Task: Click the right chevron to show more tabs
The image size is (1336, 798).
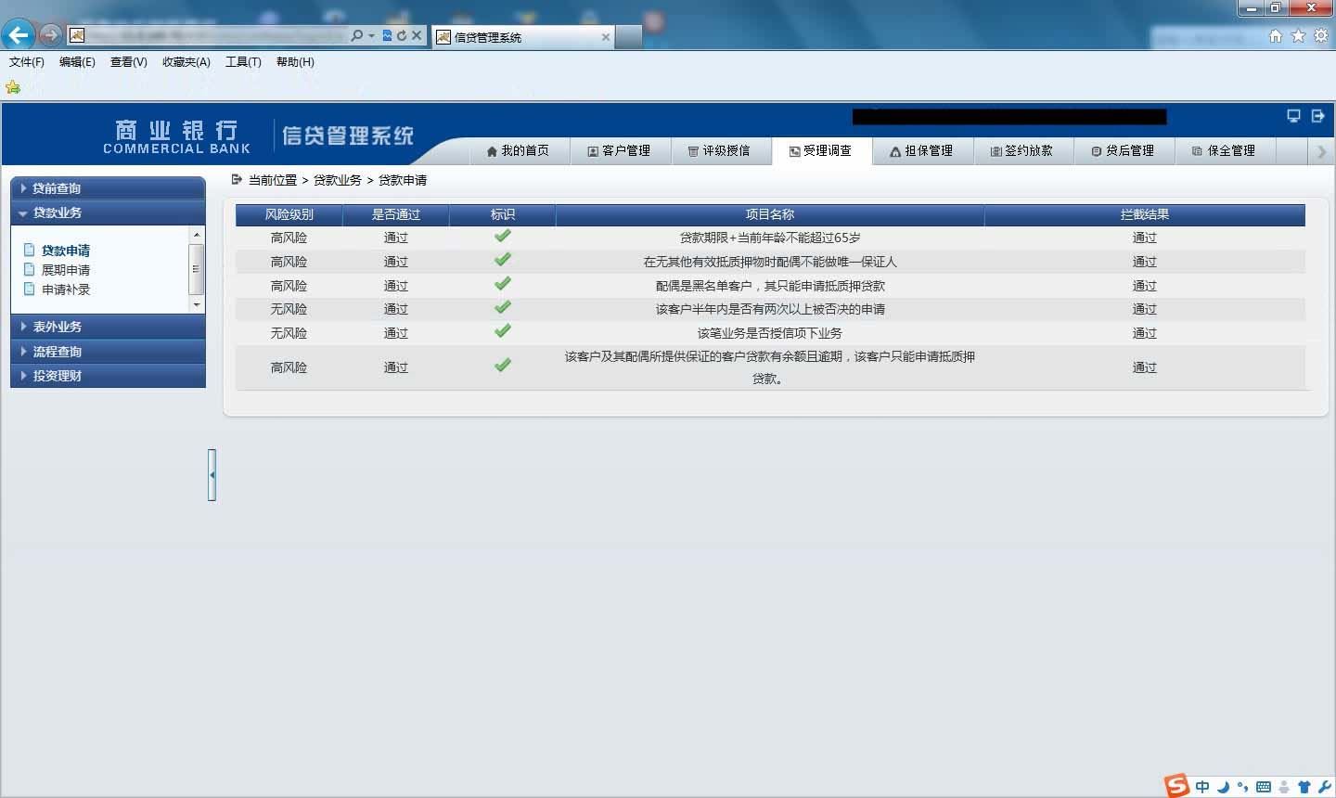Action: 1321,151
